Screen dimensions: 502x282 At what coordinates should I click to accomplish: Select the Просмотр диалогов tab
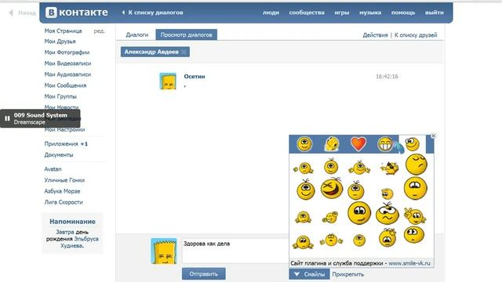[187, 34]
